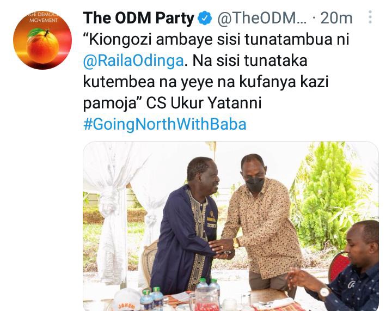This screenshot has width=392, height=311.
Task: Click the orange fruit in the profile picture
Action: pyautogui.click(x=42, y=46)
